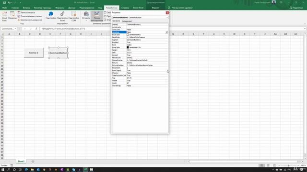Switch to Page Break Preview in status bar
The image size is (307, 172).
pyautogui.click(x=274, y=165)
